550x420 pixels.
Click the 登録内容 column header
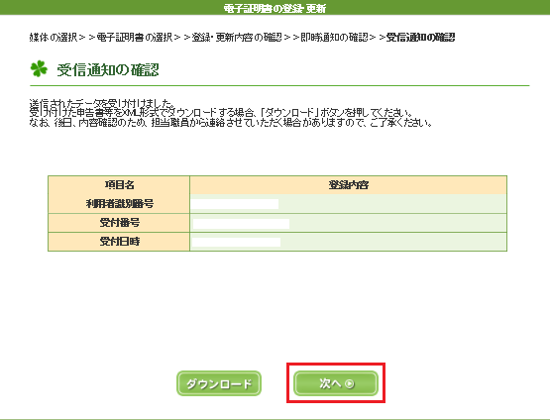click(x=348, y=185)
